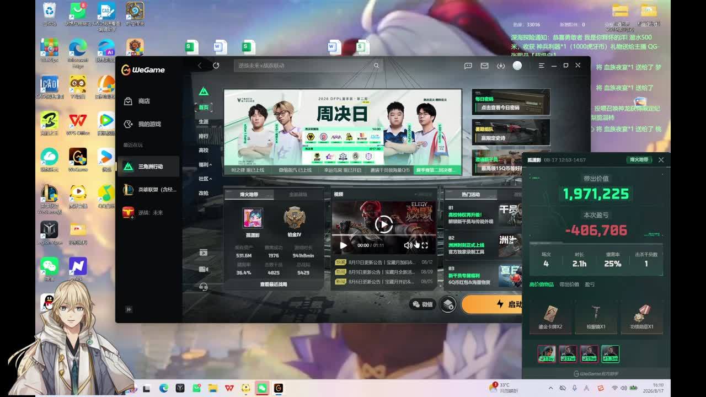Open the 新干员专属福利 activity

point(484,275)
